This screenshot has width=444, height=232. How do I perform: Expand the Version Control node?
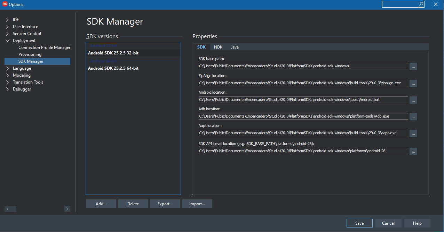coord(7,34)
